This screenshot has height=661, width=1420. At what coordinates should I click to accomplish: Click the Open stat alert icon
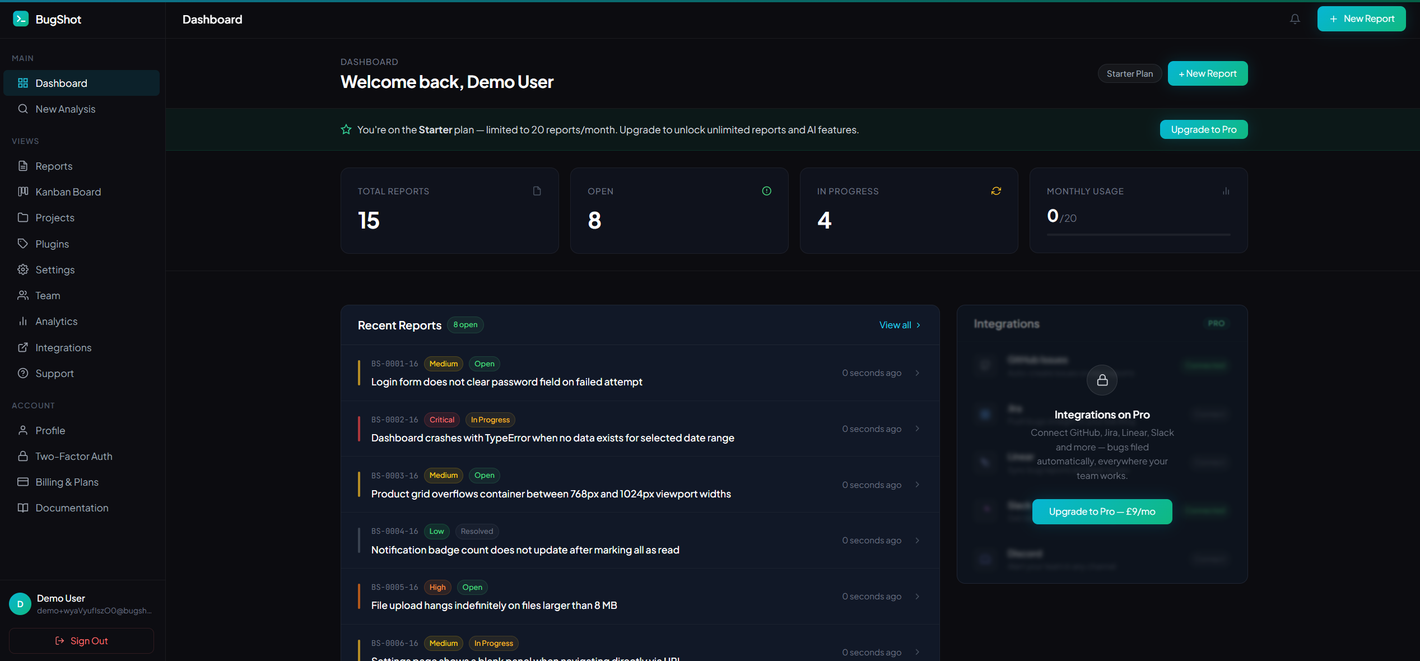(766, 191)
